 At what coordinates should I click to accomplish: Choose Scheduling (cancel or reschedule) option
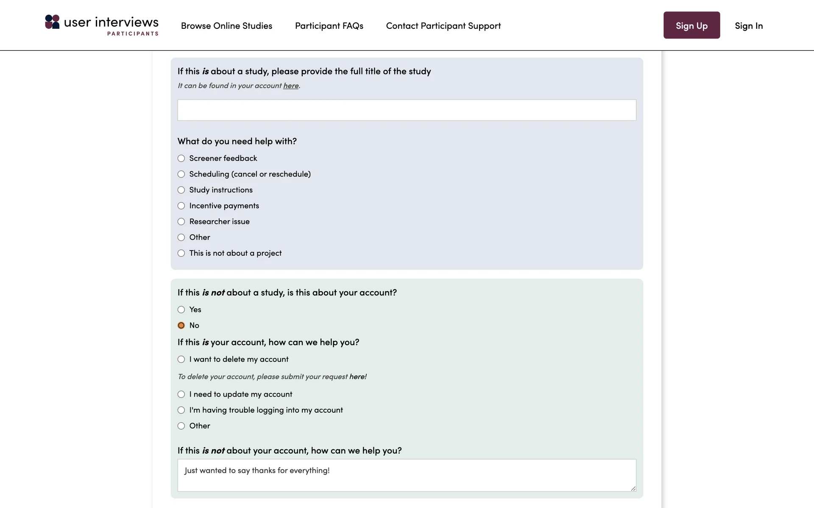coord(181,174)
